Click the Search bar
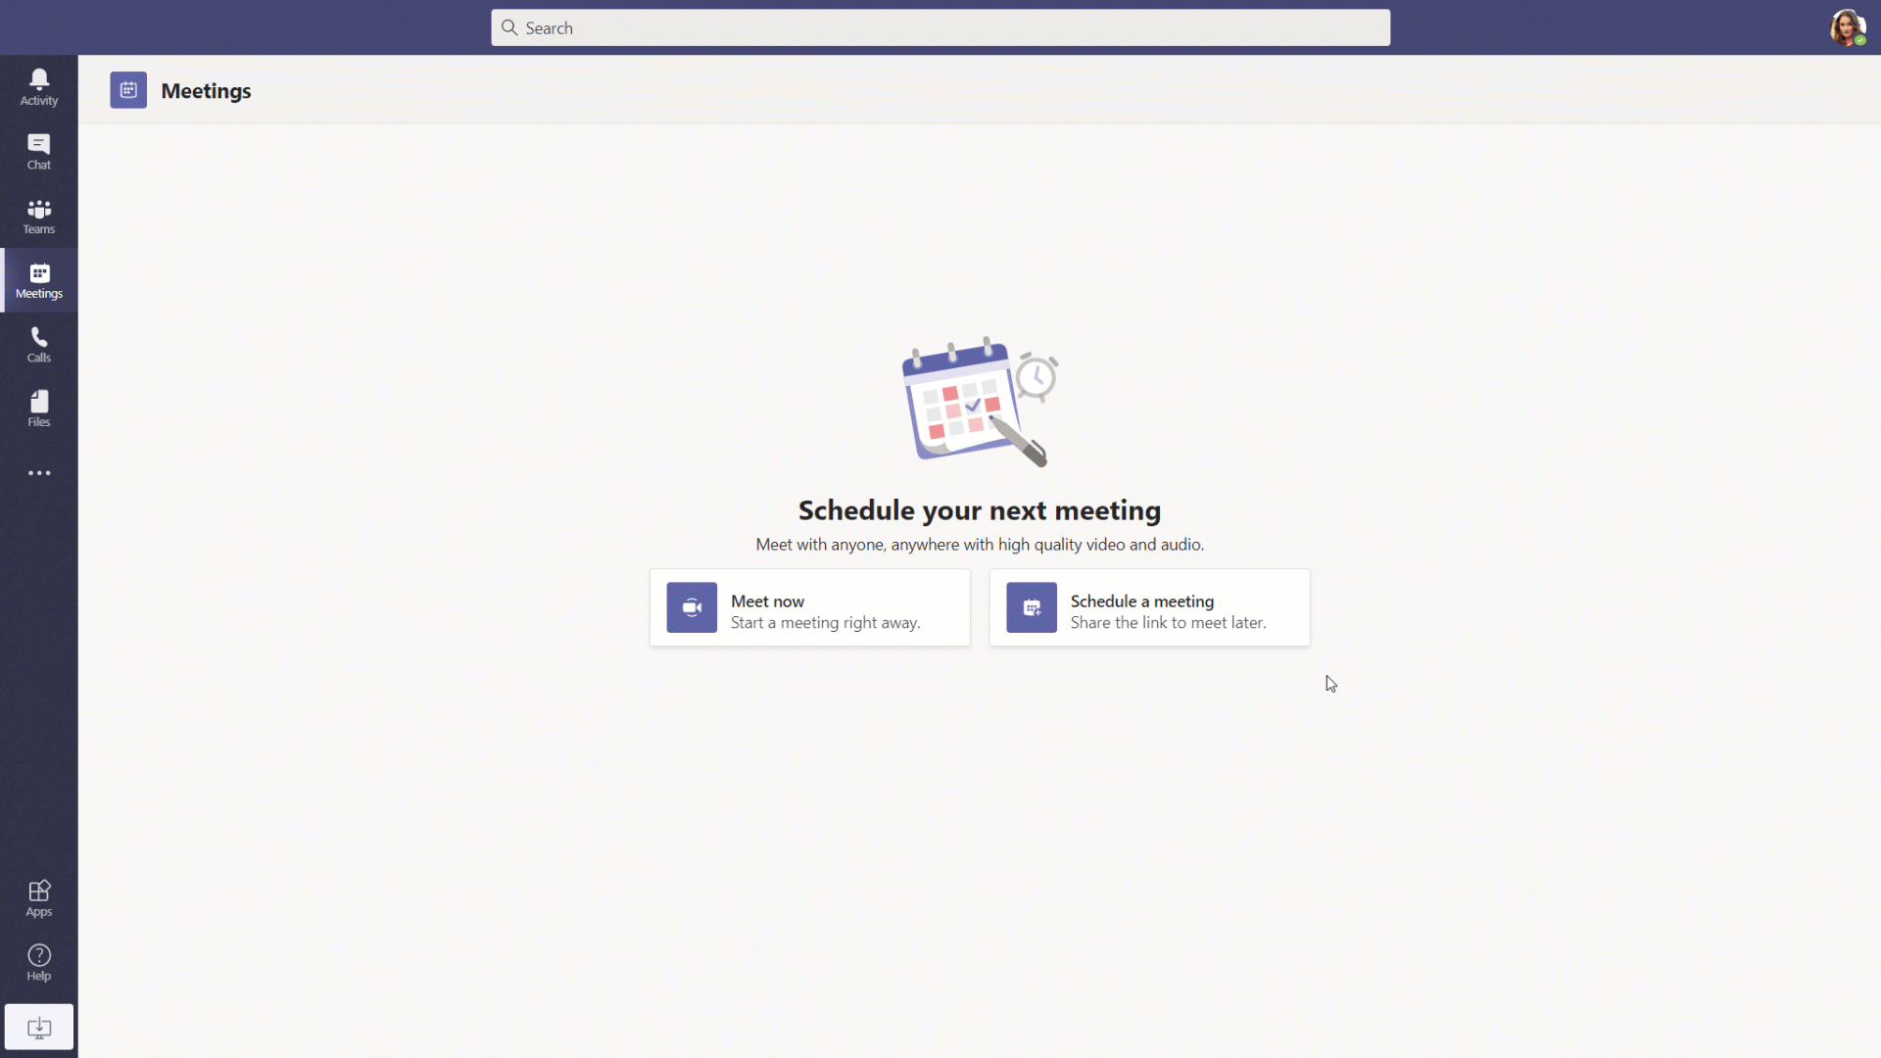The width and height of the screenshot is (1881, 1058). 940,27
